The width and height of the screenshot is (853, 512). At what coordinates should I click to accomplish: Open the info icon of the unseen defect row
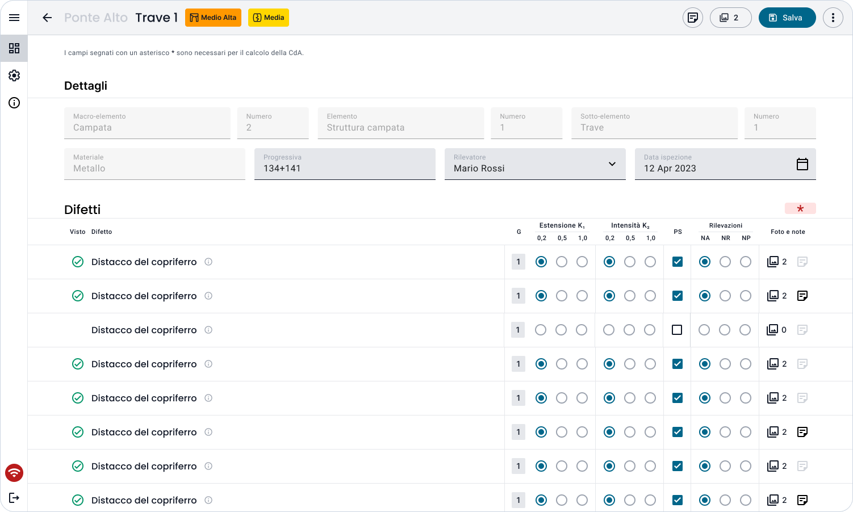coord(208,330)
